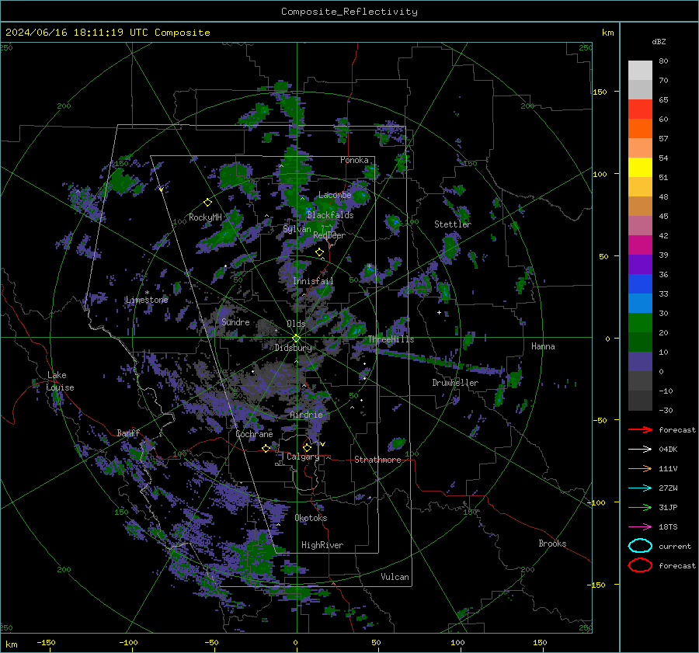Click the Blackfalds label
699x653 pixels.
pos(330,215)
